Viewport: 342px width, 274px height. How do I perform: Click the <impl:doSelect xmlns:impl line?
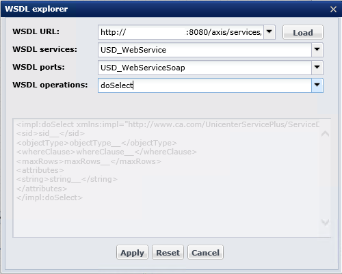tap(168, 124)
